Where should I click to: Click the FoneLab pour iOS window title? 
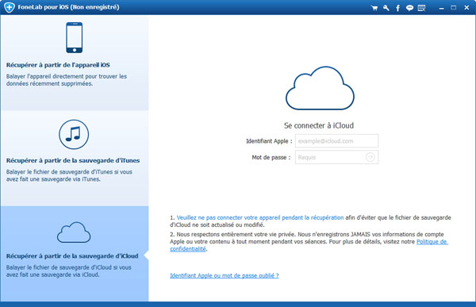[x=68, y=7]
